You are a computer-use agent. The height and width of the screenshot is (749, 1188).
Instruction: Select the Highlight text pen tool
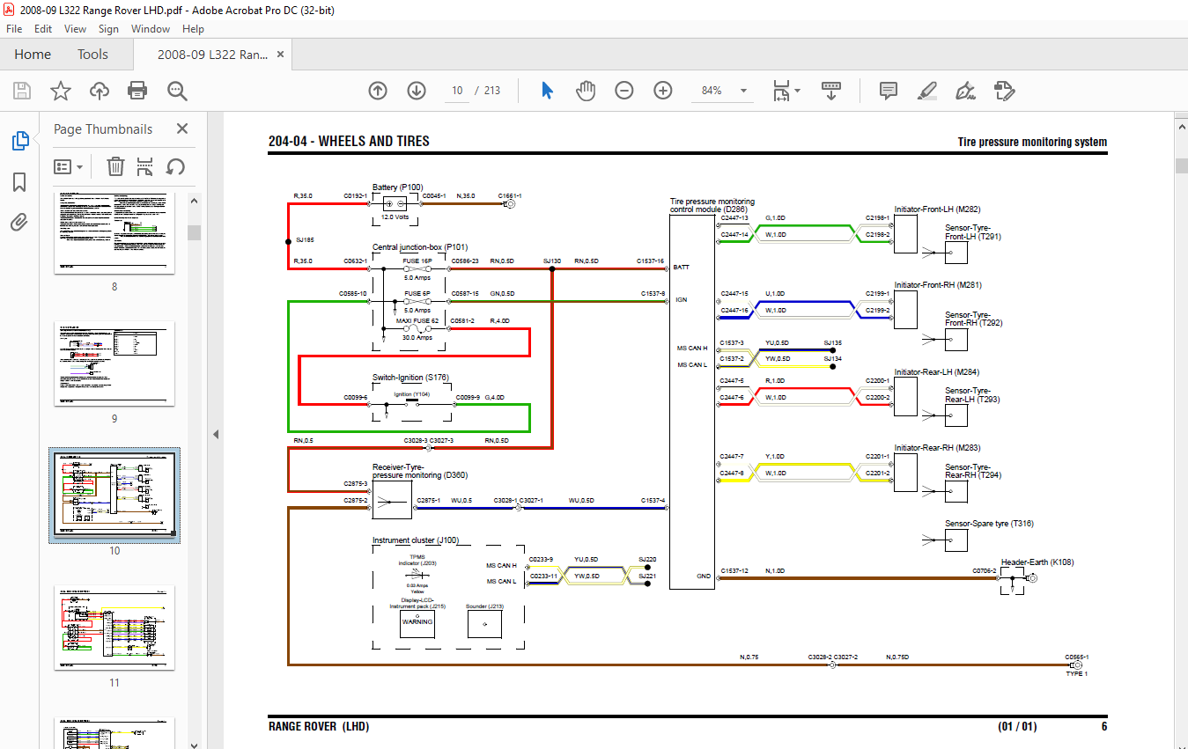pos(926,91)
